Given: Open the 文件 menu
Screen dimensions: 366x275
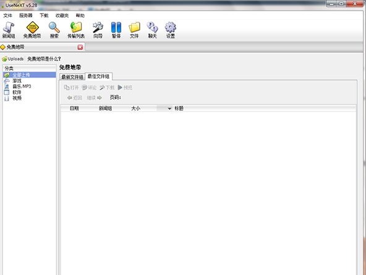Looking at the screenshot, I should click(x=7, y=15).
